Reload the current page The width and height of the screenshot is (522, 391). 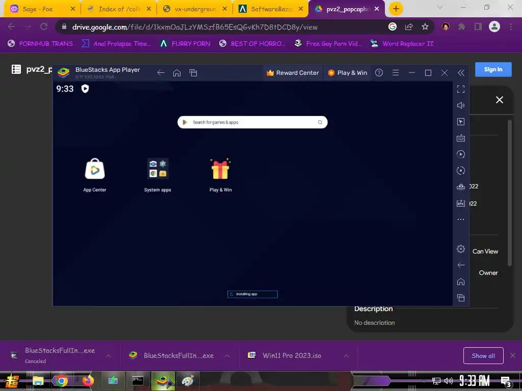(x=44, y=26)
